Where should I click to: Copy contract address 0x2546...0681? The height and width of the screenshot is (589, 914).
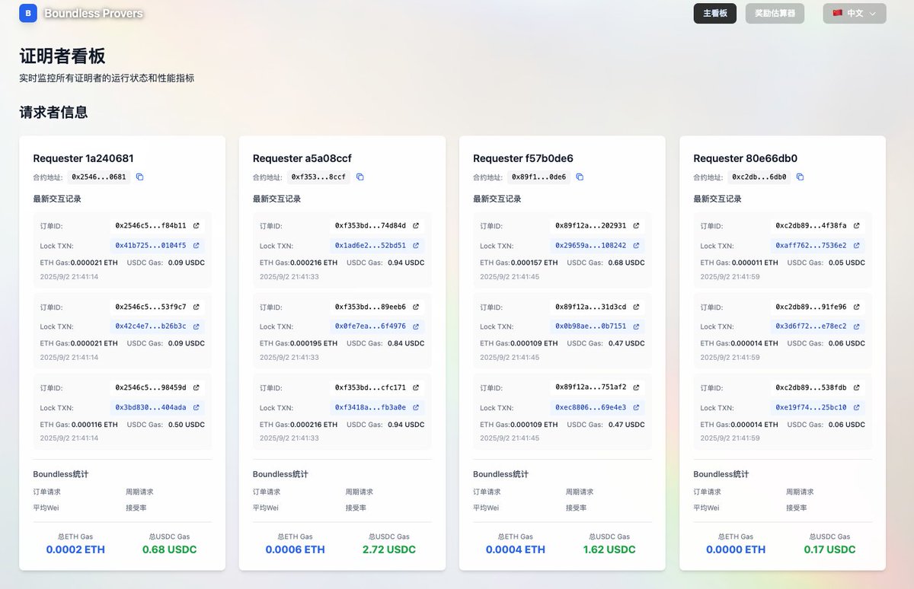[x=139, y=177]
